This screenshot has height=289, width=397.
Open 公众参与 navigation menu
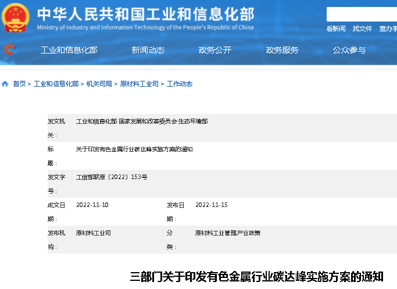349,50
